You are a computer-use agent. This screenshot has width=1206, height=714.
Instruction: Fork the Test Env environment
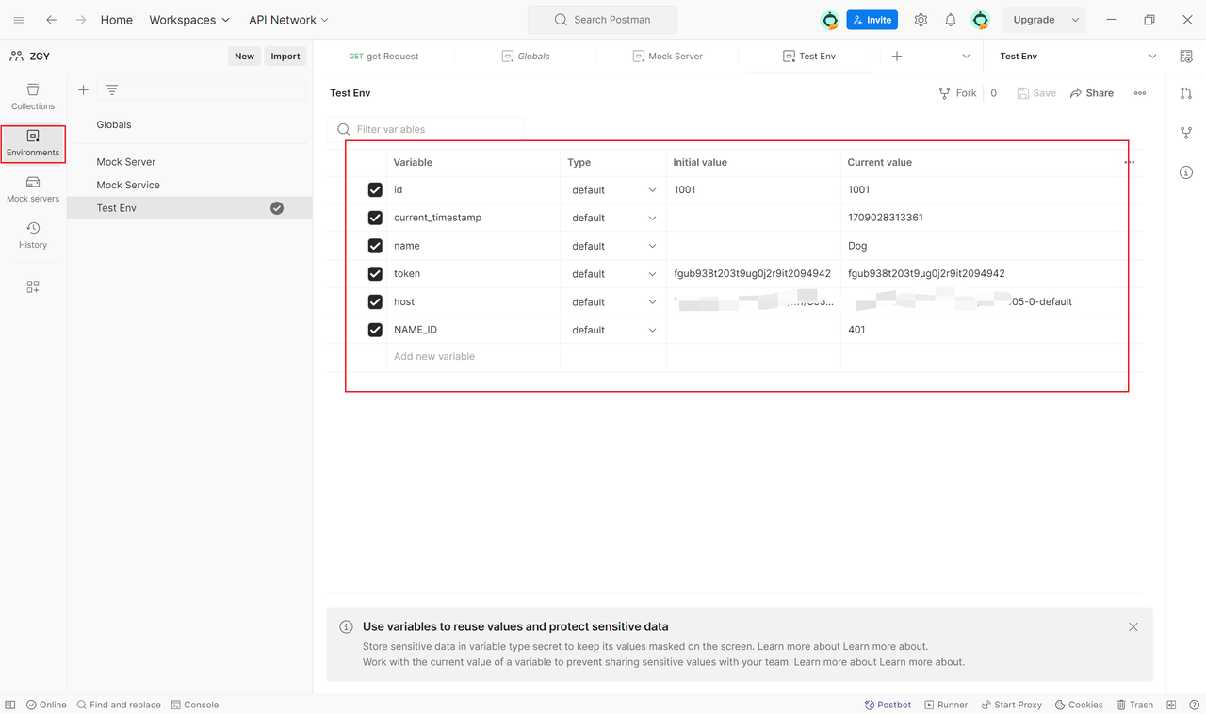tap(957, 93)
